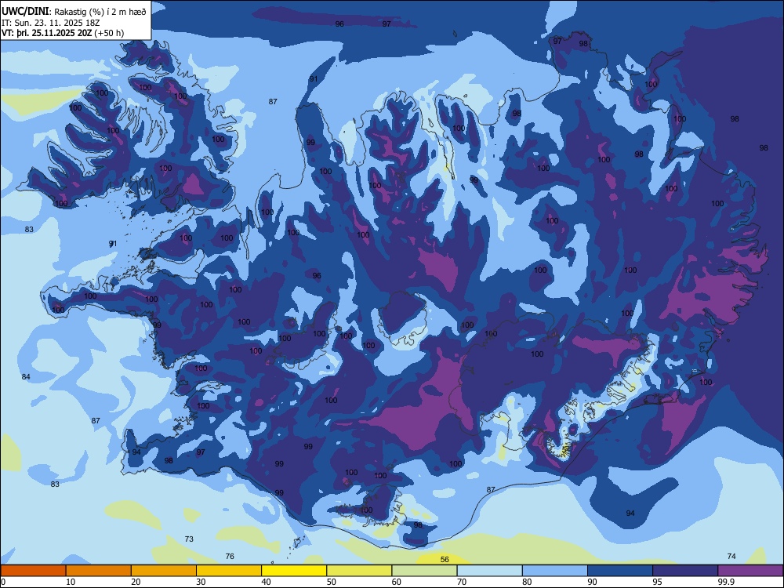Screen dimensions: 784x588
Task: Click the 30–40 amber legend swatch
Action: (x=229, y=571)
